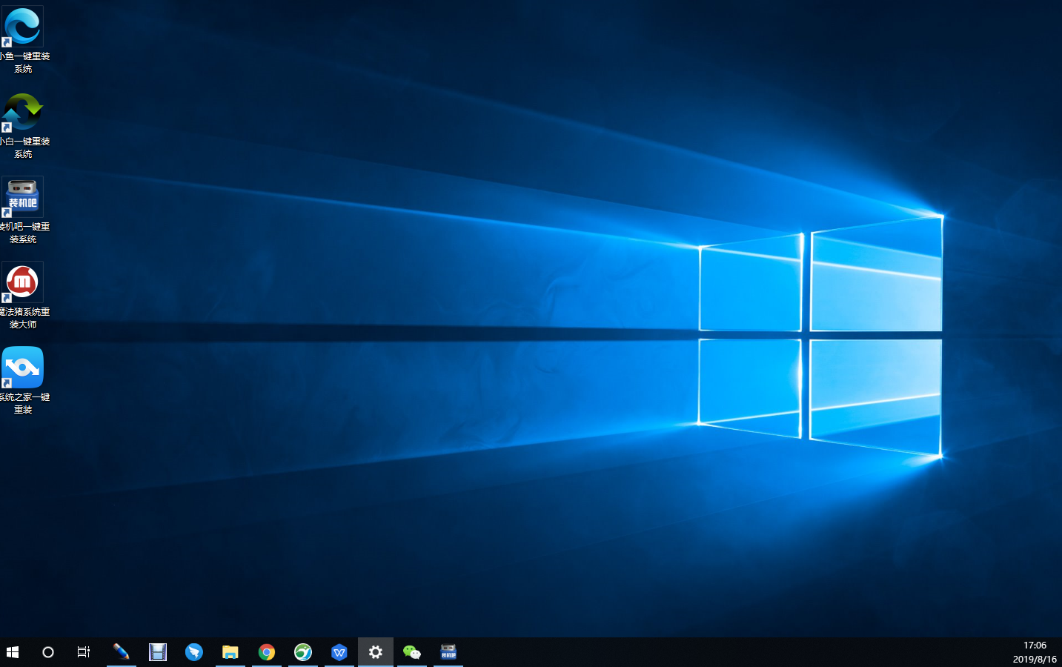Click the 装机吧 icon in the taskbar

click(x=448, y=652)
